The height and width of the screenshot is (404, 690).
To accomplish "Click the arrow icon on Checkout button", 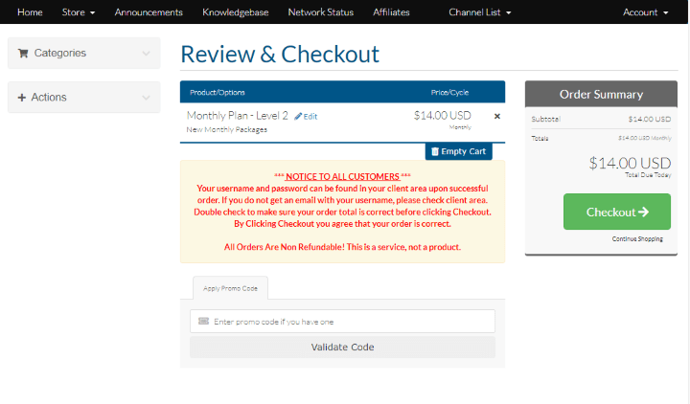I will (643, 212).
